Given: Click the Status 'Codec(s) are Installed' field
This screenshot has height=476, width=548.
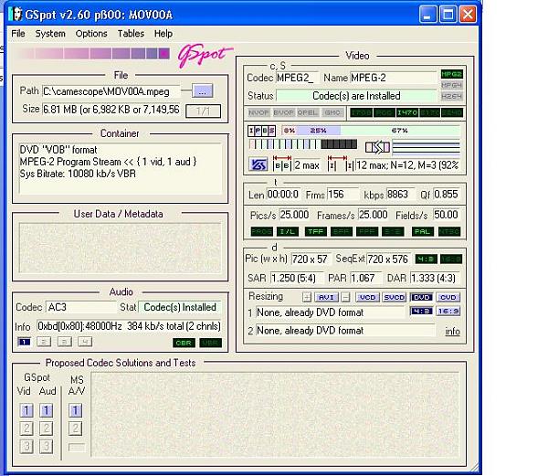Looking at the screenshot, I should click(356, 96).
